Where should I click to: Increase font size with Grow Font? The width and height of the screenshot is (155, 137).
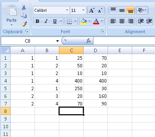(x=92, y=10)
